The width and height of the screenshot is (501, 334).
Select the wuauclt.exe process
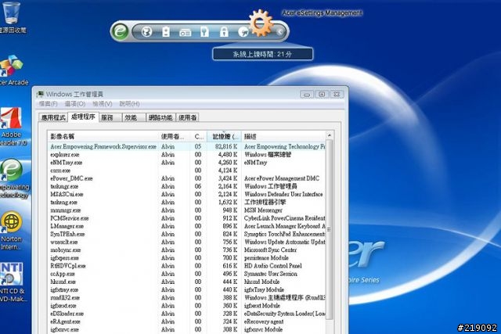click(186, 242)
